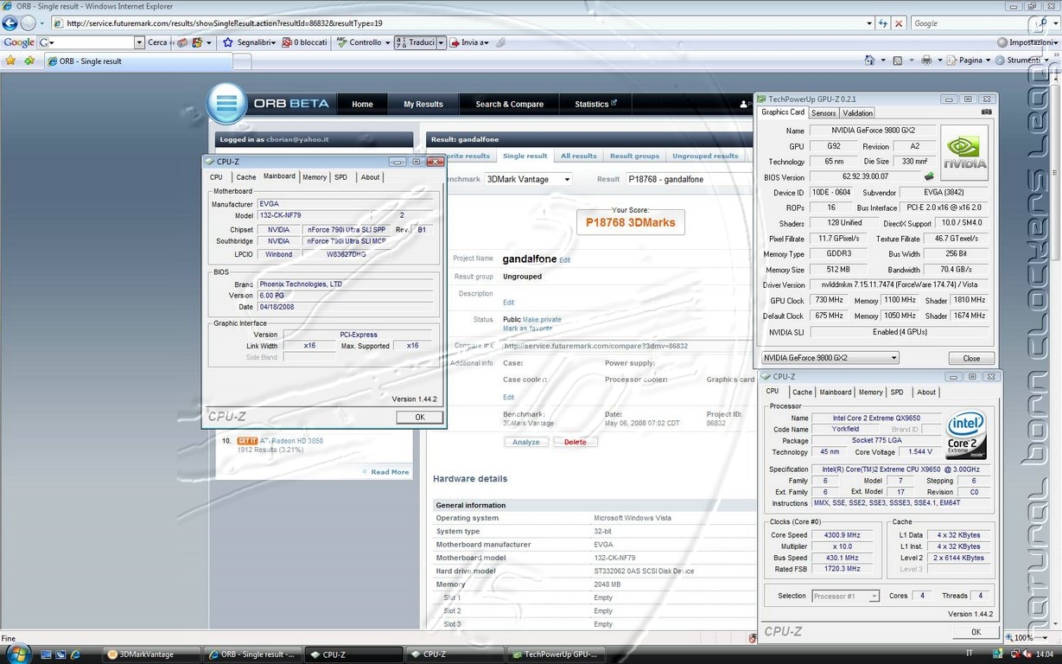Open the My Results menu on ORB site

coord(423,105)
